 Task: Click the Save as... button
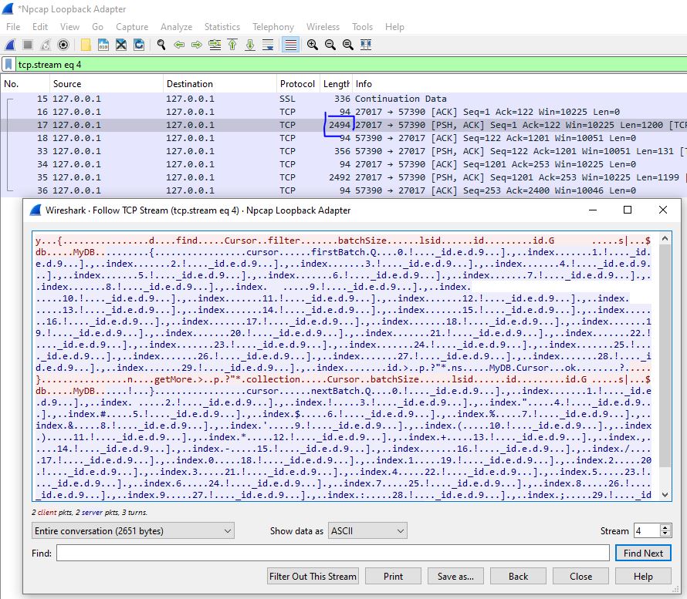(x=455, y=576)
